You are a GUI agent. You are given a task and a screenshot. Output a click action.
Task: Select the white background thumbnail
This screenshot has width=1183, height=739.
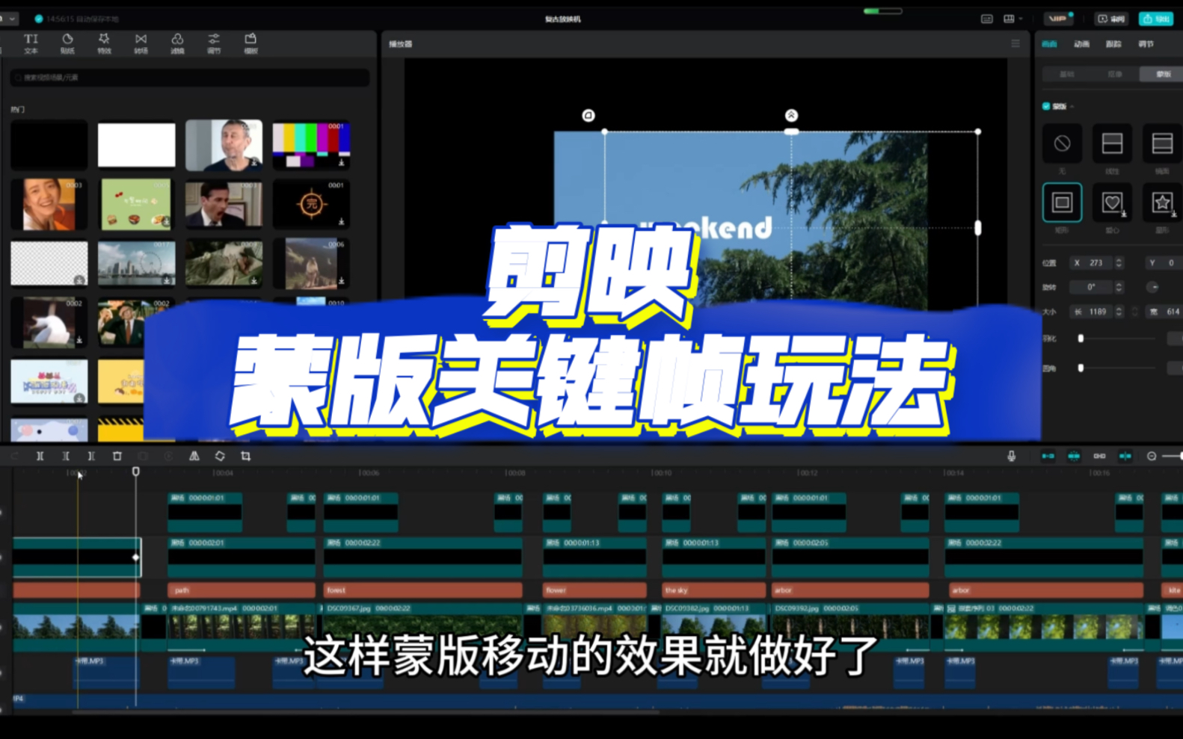(137, 145)
